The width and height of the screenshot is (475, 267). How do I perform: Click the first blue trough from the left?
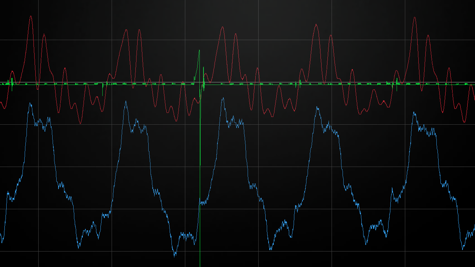[x=79, y=248]
